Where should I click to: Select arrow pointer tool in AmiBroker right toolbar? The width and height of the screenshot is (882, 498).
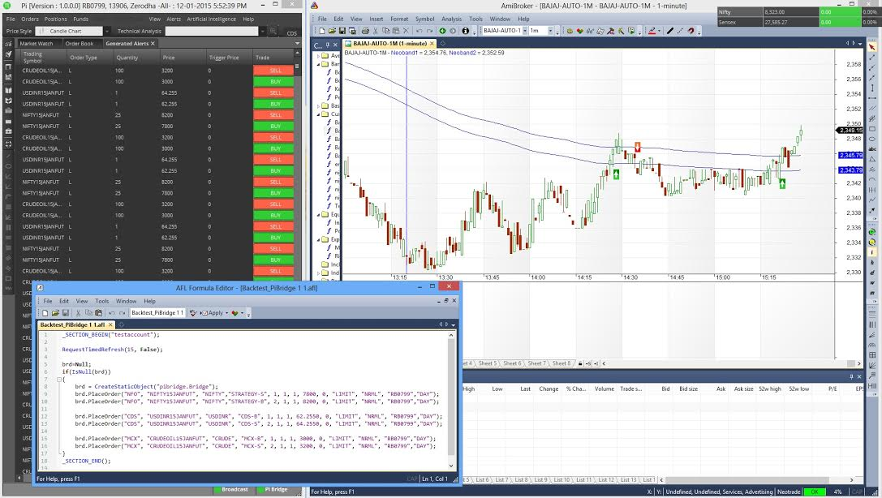click(x=872, y=47)
